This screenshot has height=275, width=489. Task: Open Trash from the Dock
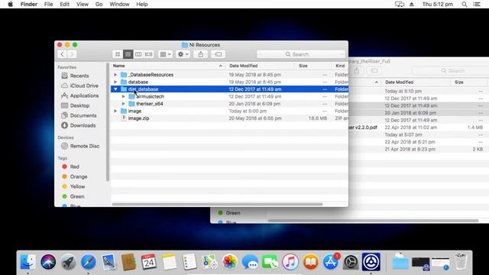[x=461, y=261]
